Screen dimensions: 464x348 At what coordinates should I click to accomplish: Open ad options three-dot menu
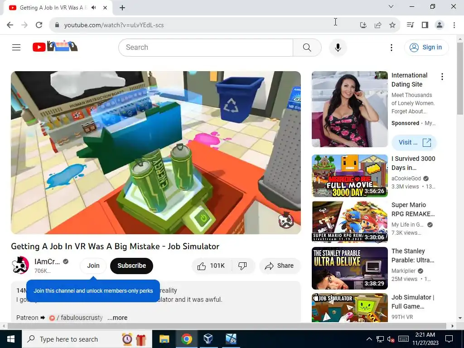tap(442, 77)
